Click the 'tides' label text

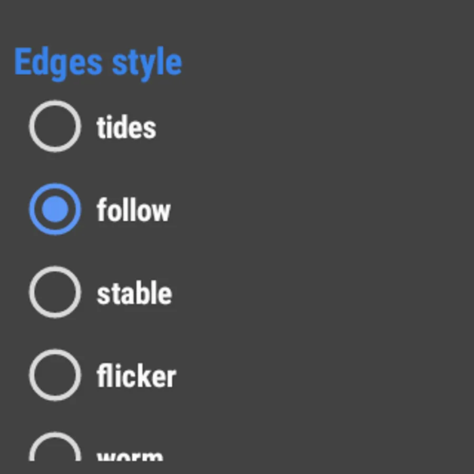[x=126, y=127]
